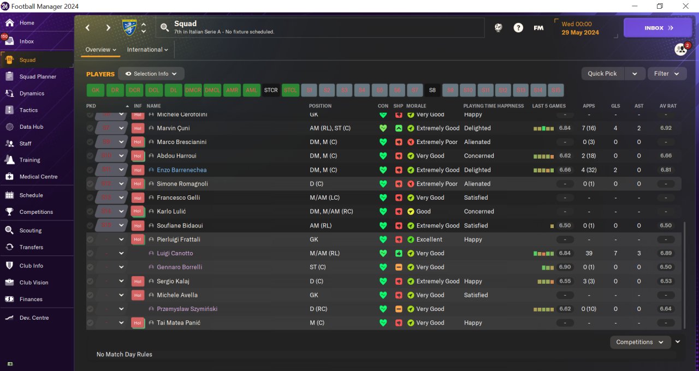Screen dimensions: 699x371
Task: Open Competitions dropdown near bottom
Action: tap(640, 342)
